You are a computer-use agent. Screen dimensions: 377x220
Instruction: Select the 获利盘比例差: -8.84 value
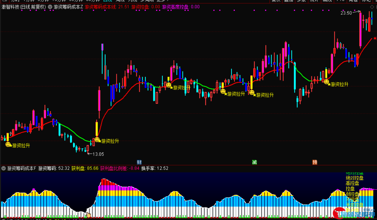(120, 168)
